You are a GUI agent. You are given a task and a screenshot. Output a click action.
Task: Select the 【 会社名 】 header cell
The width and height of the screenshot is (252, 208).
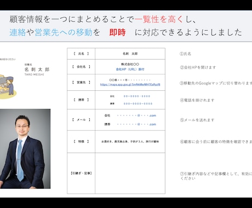click(x=81, y=67)
